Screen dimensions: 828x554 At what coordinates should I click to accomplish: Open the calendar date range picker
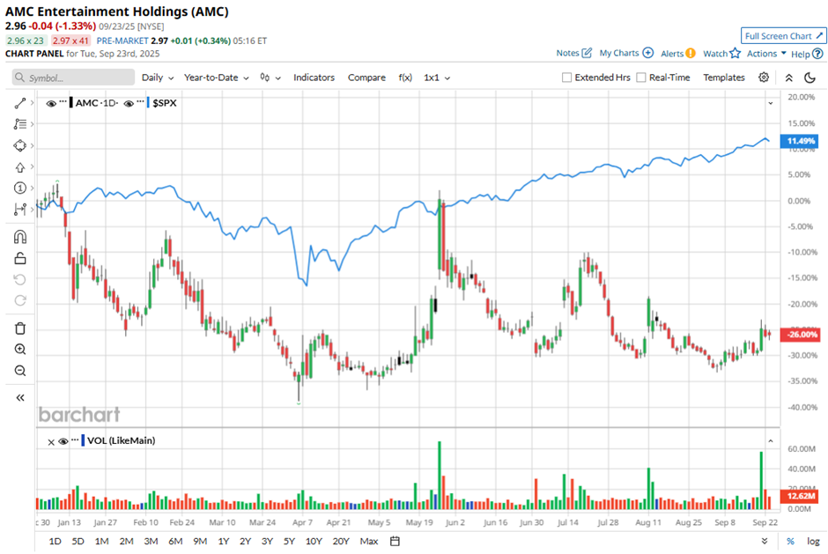click(x=395, y=542)
